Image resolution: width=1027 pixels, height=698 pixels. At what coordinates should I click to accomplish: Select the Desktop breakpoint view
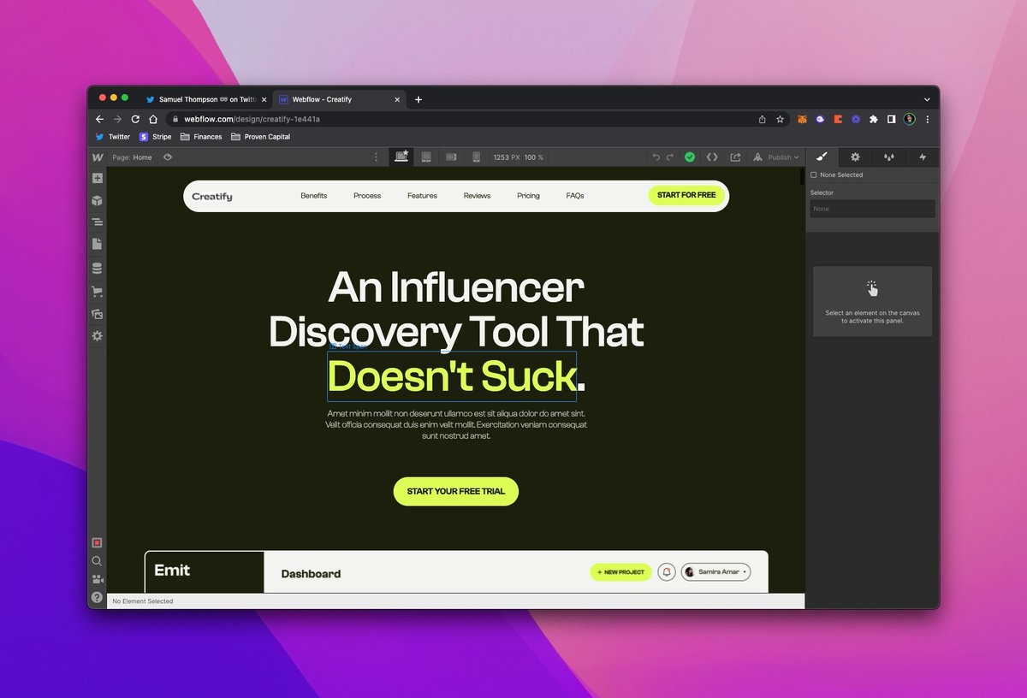point(401,157)
